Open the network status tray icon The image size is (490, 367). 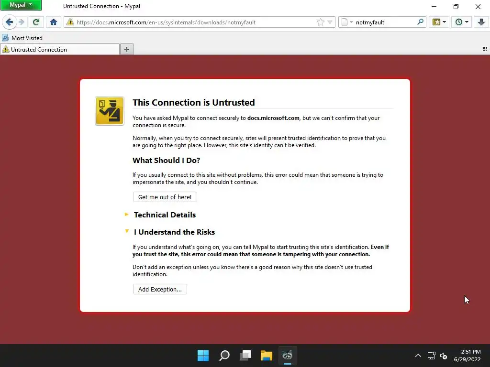pyautogui.click(x=432, y=356)
